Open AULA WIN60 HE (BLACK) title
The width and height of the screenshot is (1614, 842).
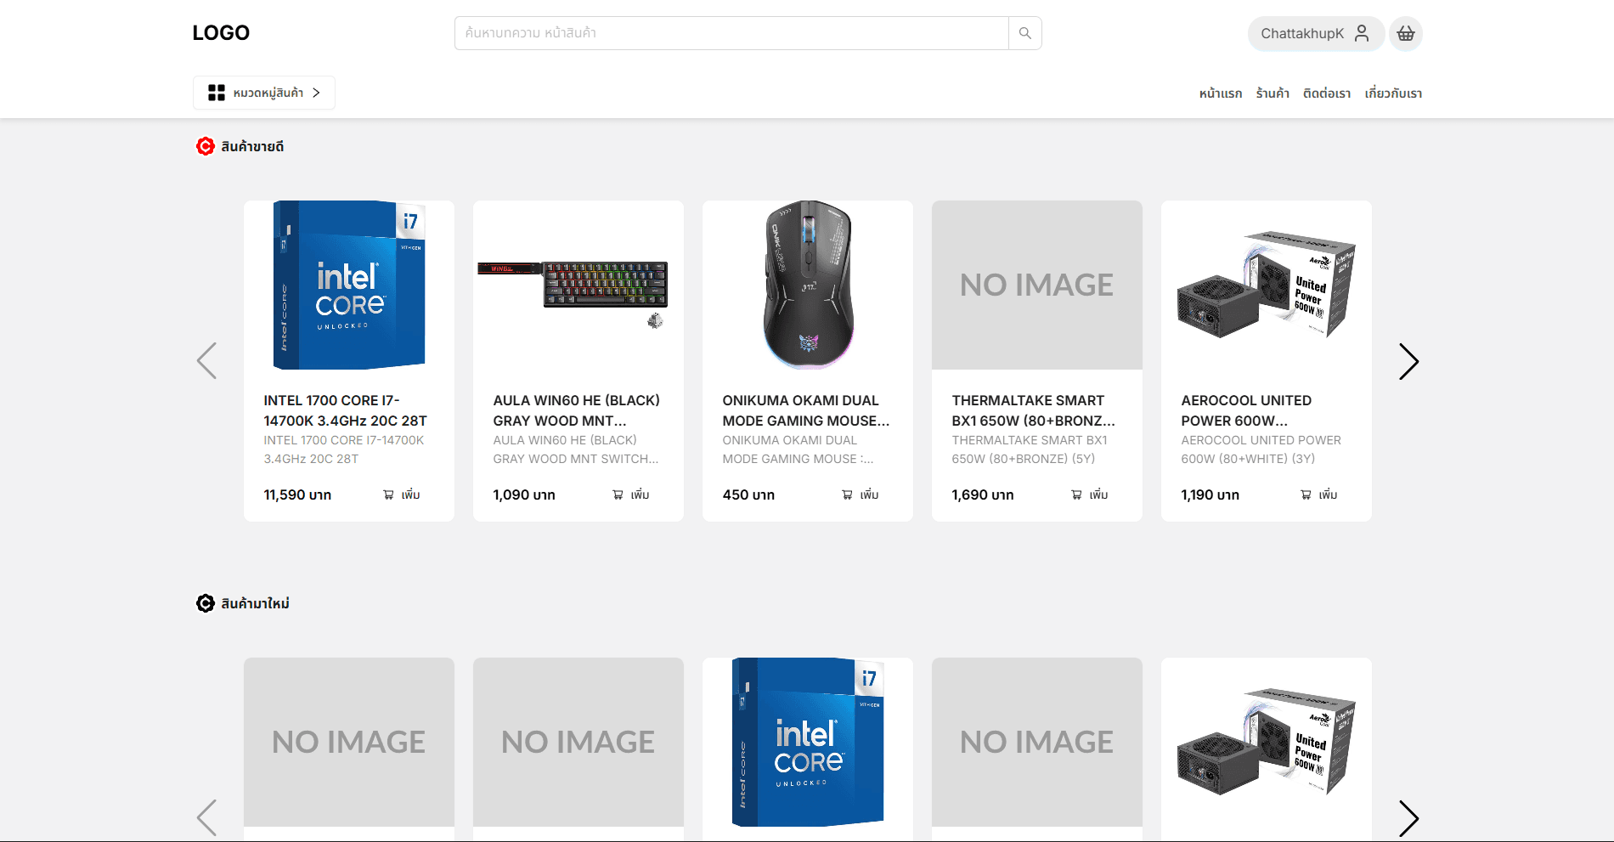tap(577, 410)
